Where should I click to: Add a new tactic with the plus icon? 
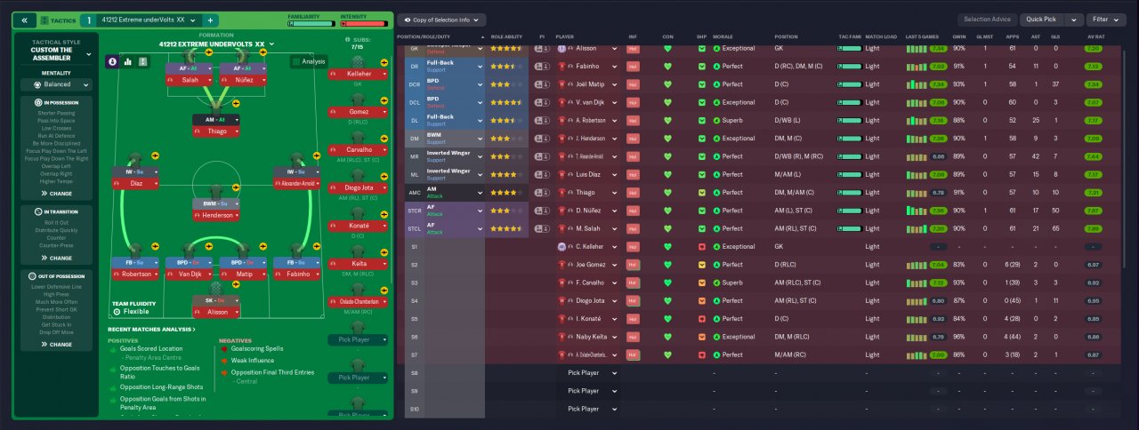(x=210, y=20)
